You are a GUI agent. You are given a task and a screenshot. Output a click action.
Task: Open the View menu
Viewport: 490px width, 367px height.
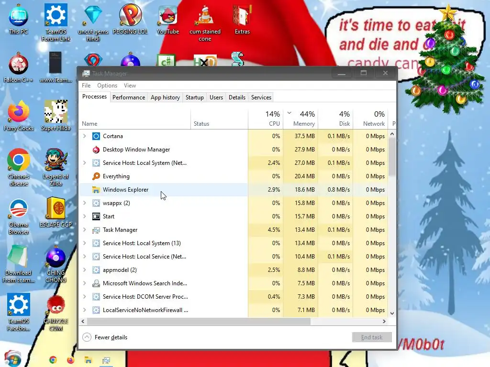(x=130, y=86)
